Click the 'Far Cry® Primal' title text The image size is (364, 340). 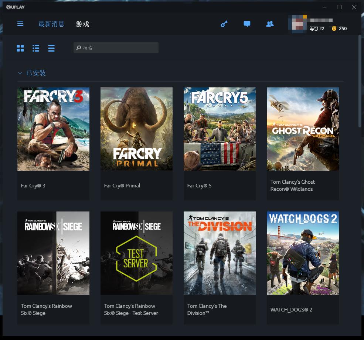point(122,186)
